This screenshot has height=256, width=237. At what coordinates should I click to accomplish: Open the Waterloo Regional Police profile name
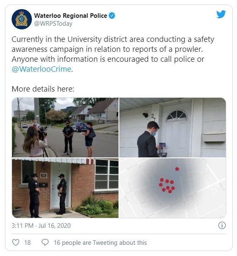tap(70, 16)
